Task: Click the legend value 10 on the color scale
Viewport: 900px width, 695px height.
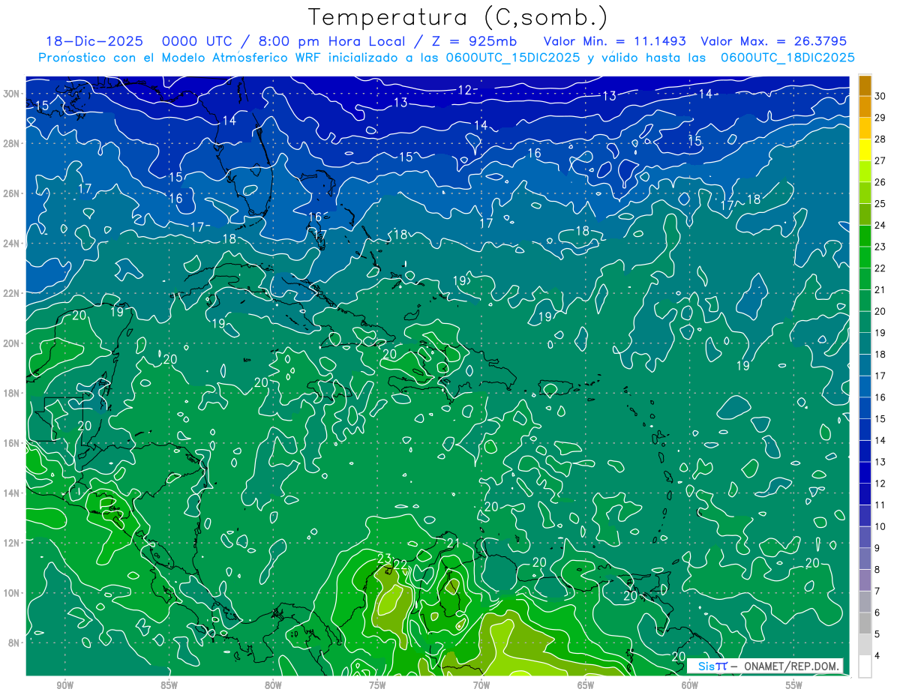Action: 880,526
